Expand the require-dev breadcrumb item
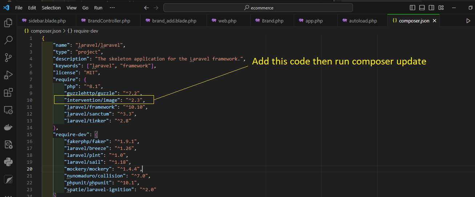Image resolution: width=475 pixels, height=197 pixels. pos(83,31)
